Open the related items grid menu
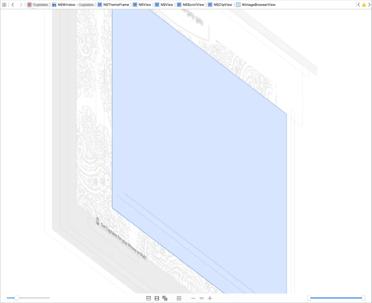 4,5
